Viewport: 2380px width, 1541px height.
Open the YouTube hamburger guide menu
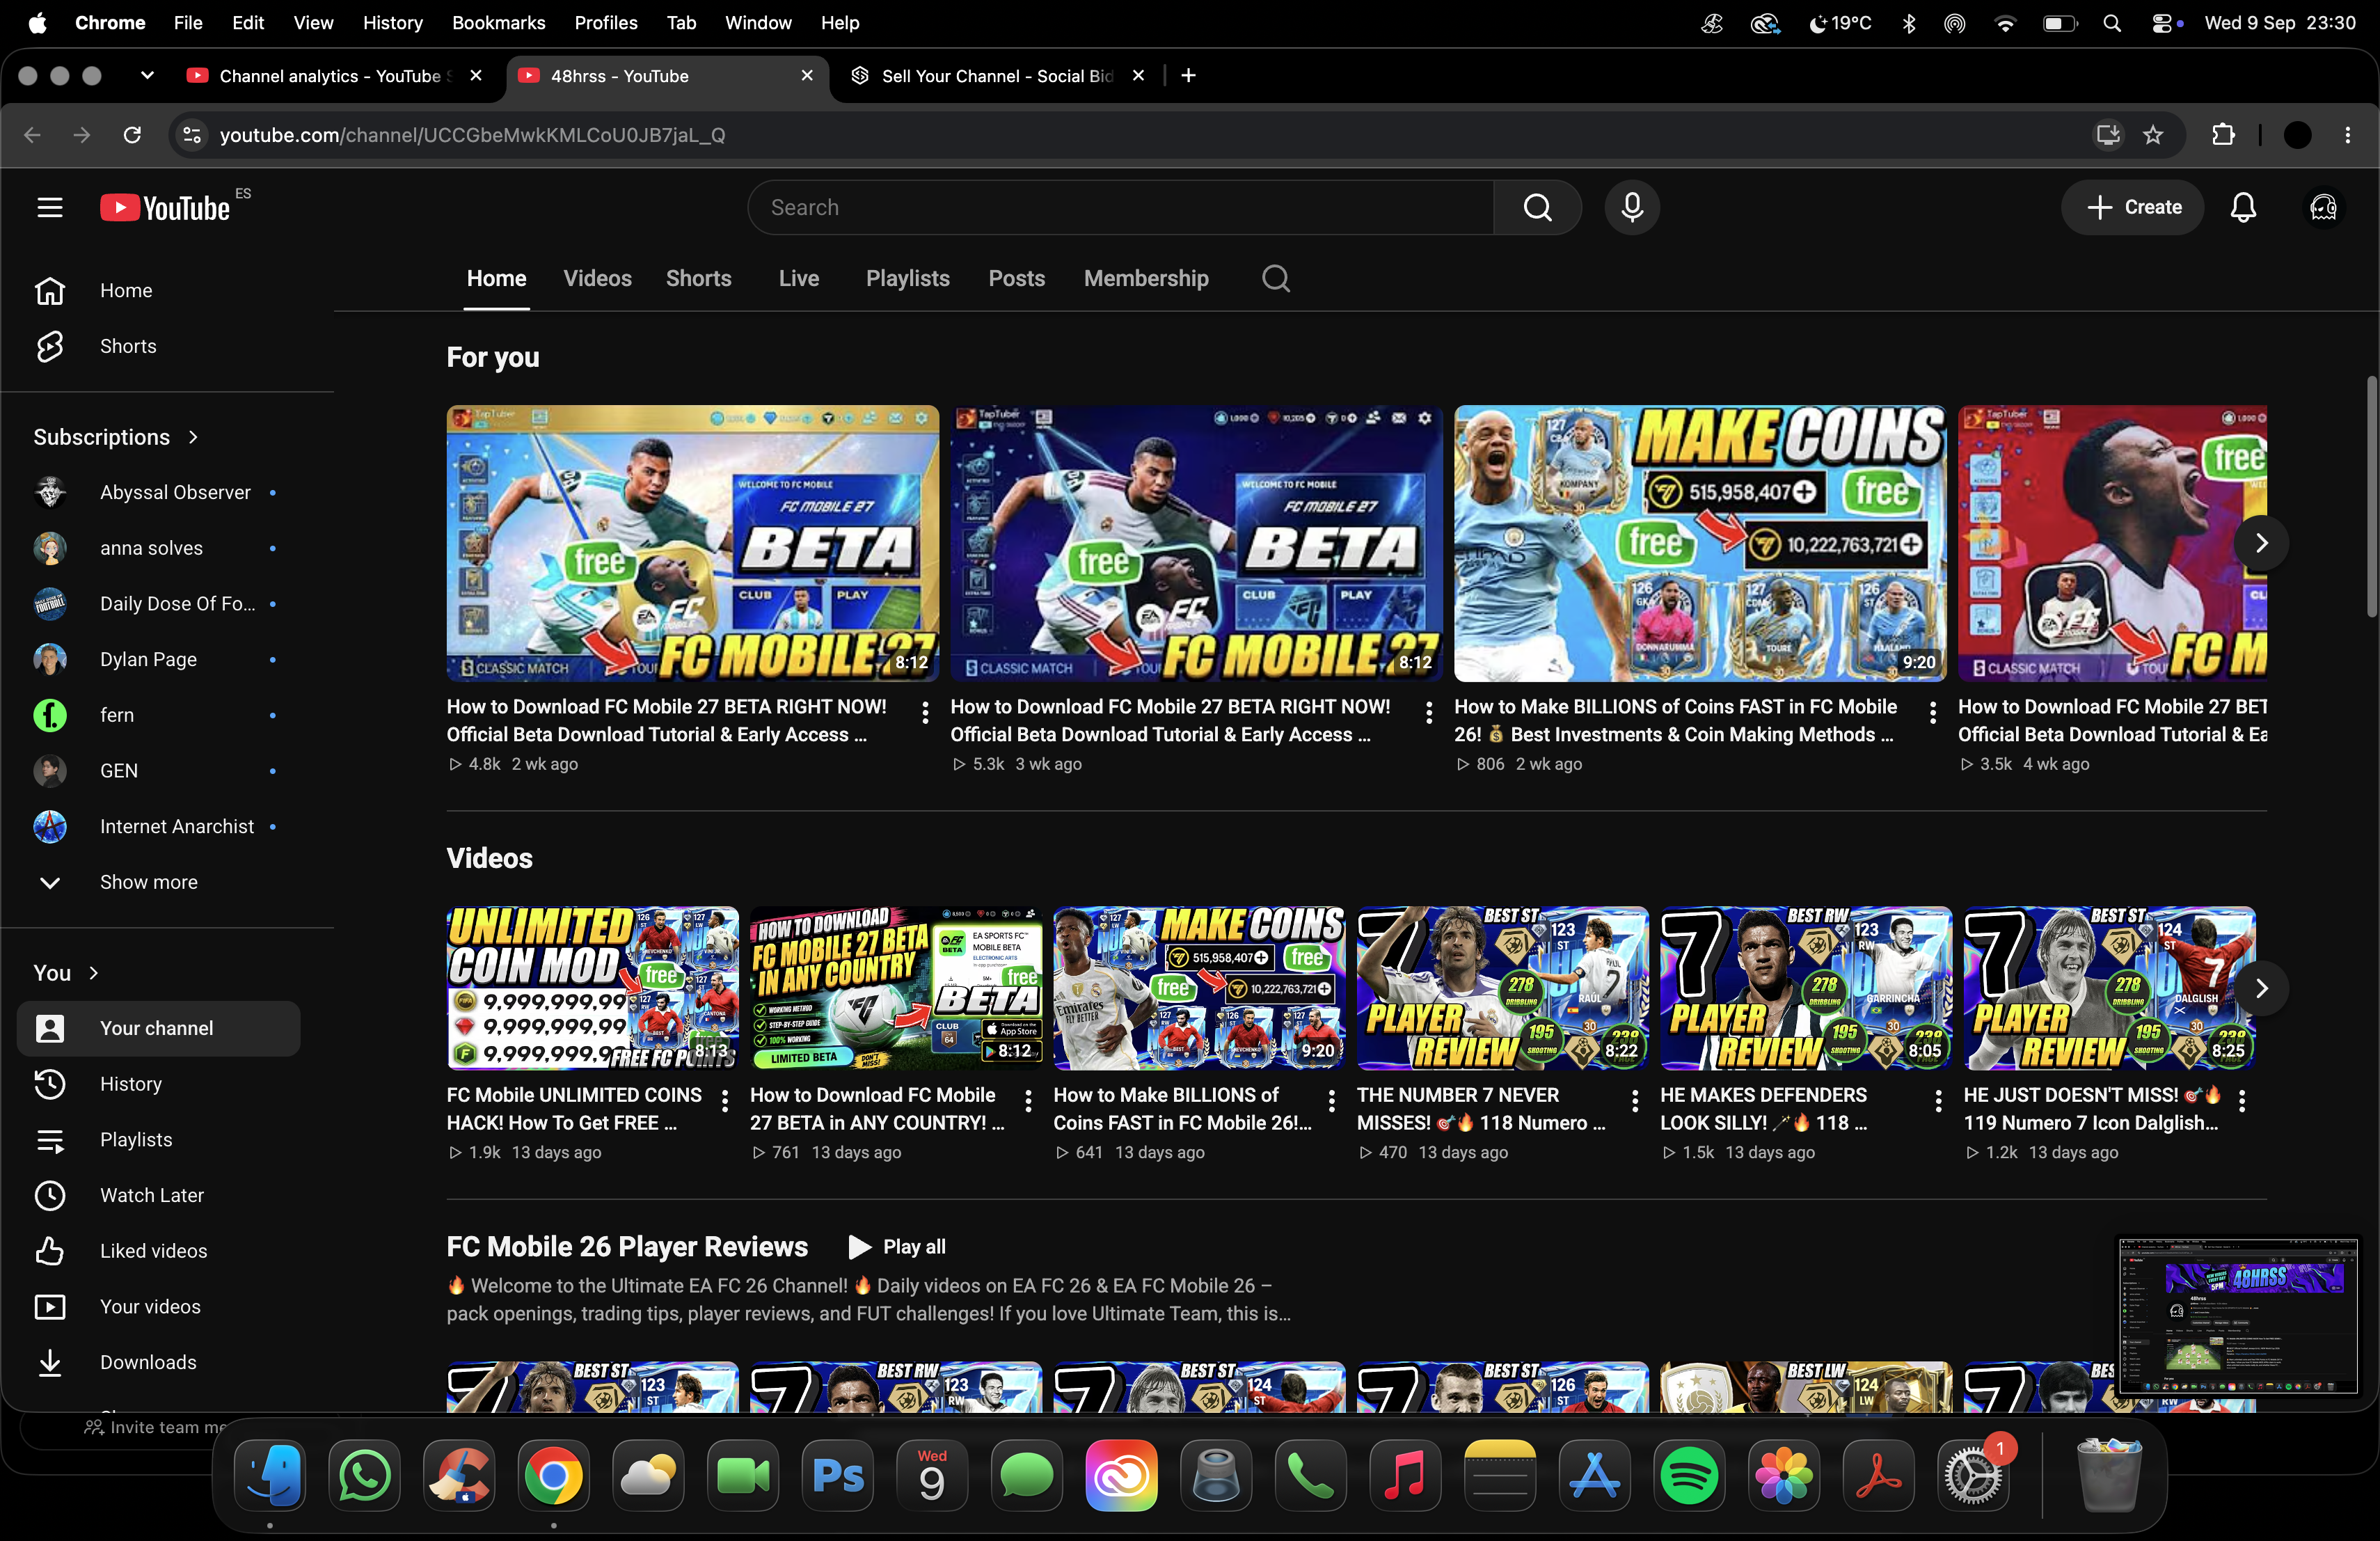click(49, 207)
